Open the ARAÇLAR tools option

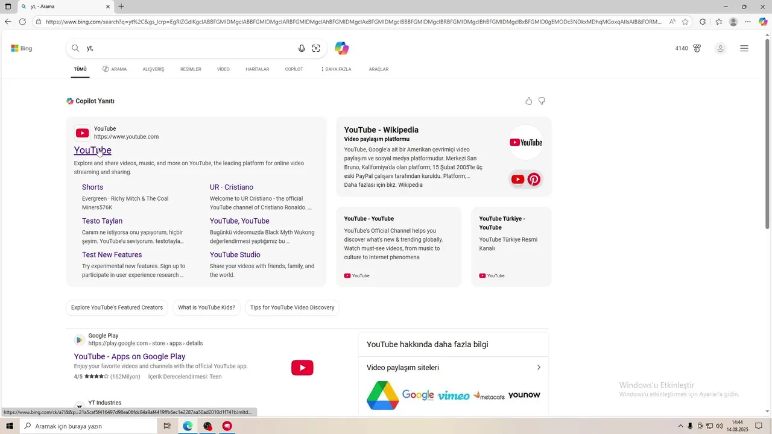pyautogui.click(x=379, y=69)
